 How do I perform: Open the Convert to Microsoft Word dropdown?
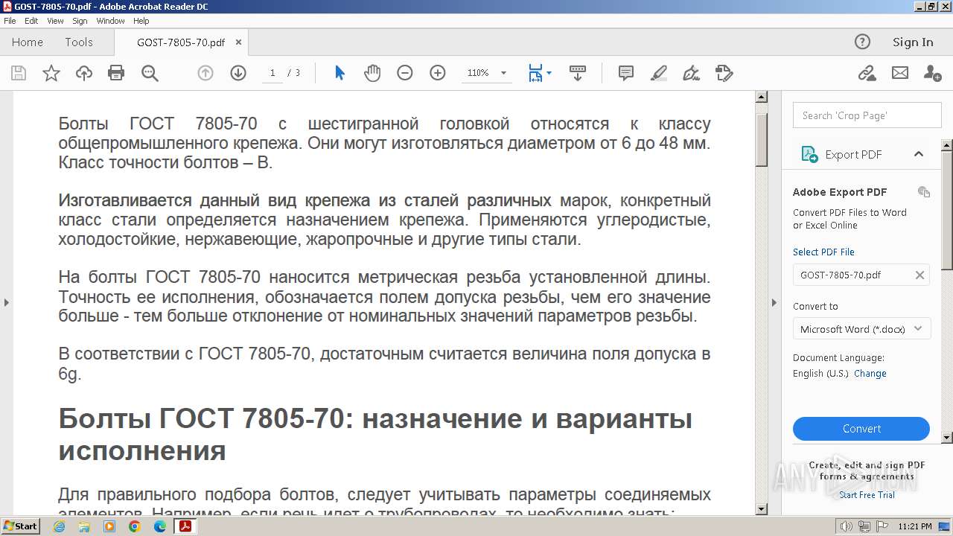862,329
